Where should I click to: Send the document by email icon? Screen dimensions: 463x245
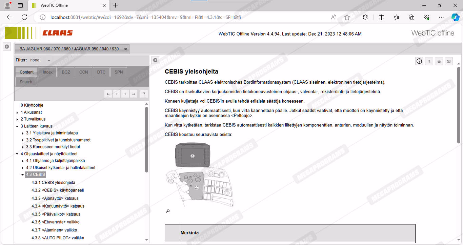pos(449,61)
